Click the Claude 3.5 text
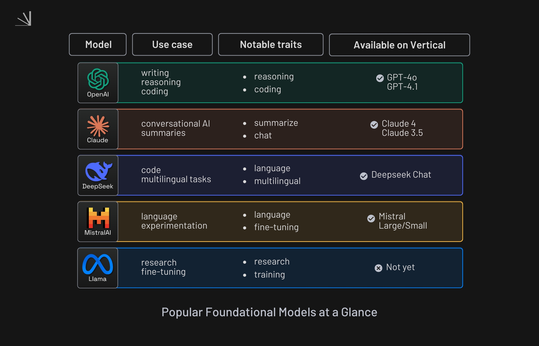 pos(402,133)
